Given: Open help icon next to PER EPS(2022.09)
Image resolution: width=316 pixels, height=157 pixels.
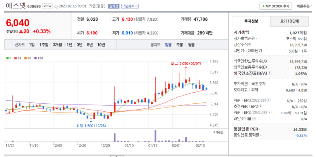Looking at the screenshot, I should 269,100.
